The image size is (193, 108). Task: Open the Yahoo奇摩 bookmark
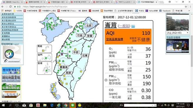pyautogui.click(x=152, y=11)
